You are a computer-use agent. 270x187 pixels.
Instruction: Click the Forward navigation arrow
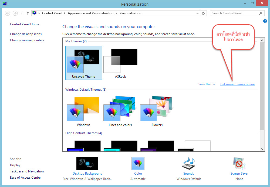[15, 13]
